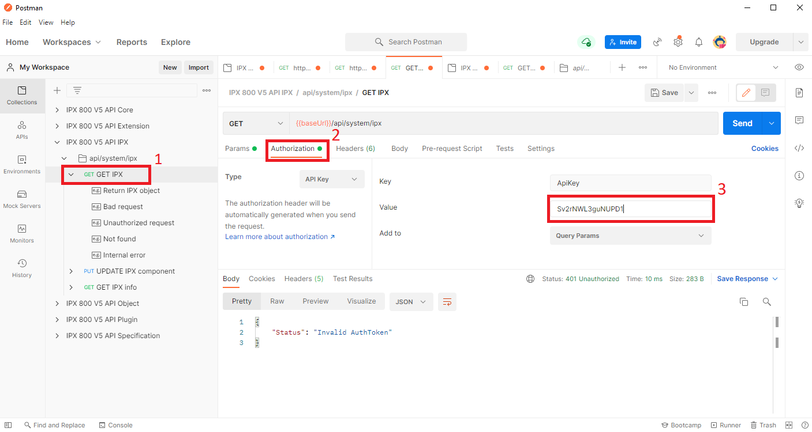Open the response format JSON dropdown
Image resolution: width=812 pixels, height=432 pixels.
click(x=411, y=302)
